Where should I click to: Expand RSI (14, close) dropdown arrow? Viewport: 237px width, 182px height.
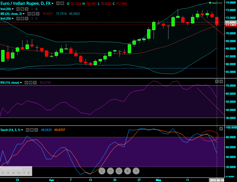[21, 83]
